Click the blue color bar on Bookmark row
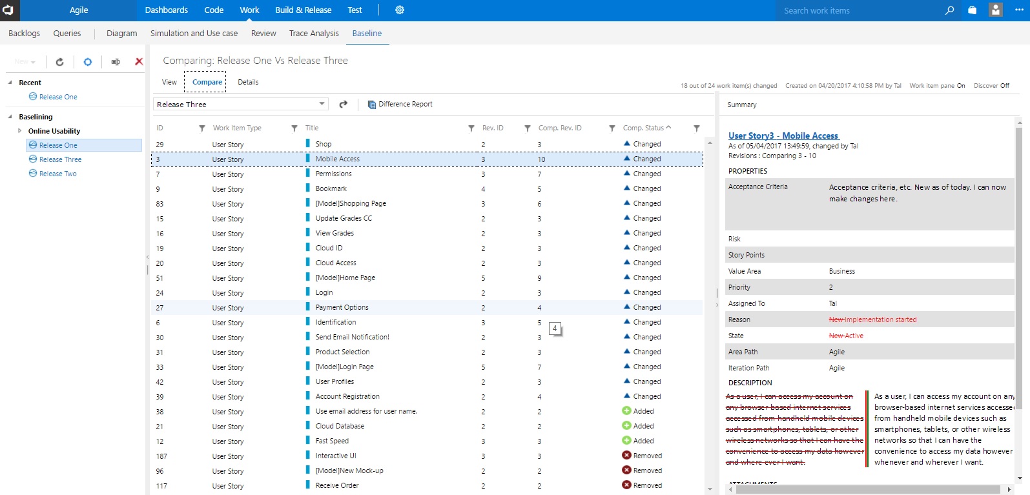 click(308, 188)
